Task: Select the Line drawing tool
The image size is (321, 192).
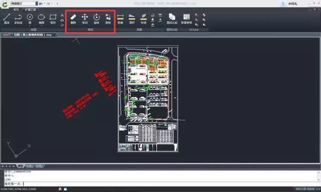Action: tap(7, 19)
